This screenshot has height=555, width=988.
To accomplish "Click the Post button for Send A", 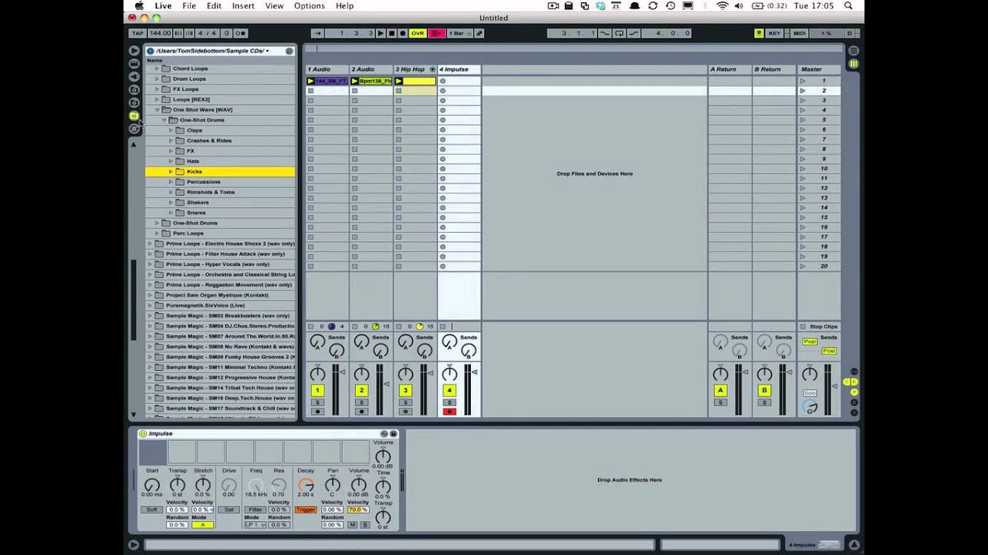I will pos(810,341).
